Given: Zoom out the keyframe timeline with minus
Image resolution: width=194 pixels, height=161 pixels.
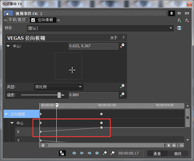Looking at the screenshot, I should (x=182, y=145).
